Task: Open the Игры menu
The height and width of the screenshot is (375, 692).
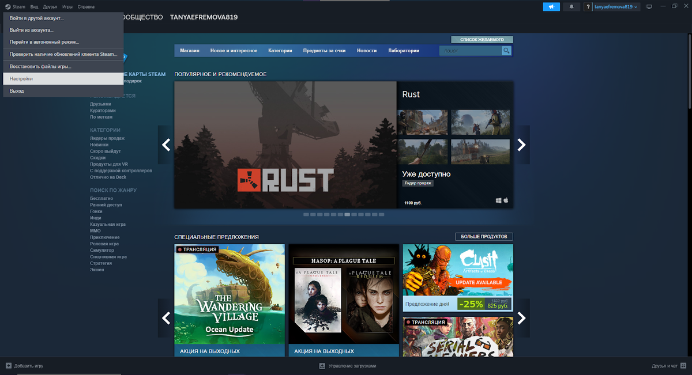Action: pyautogui.click(x=67, y=6)
